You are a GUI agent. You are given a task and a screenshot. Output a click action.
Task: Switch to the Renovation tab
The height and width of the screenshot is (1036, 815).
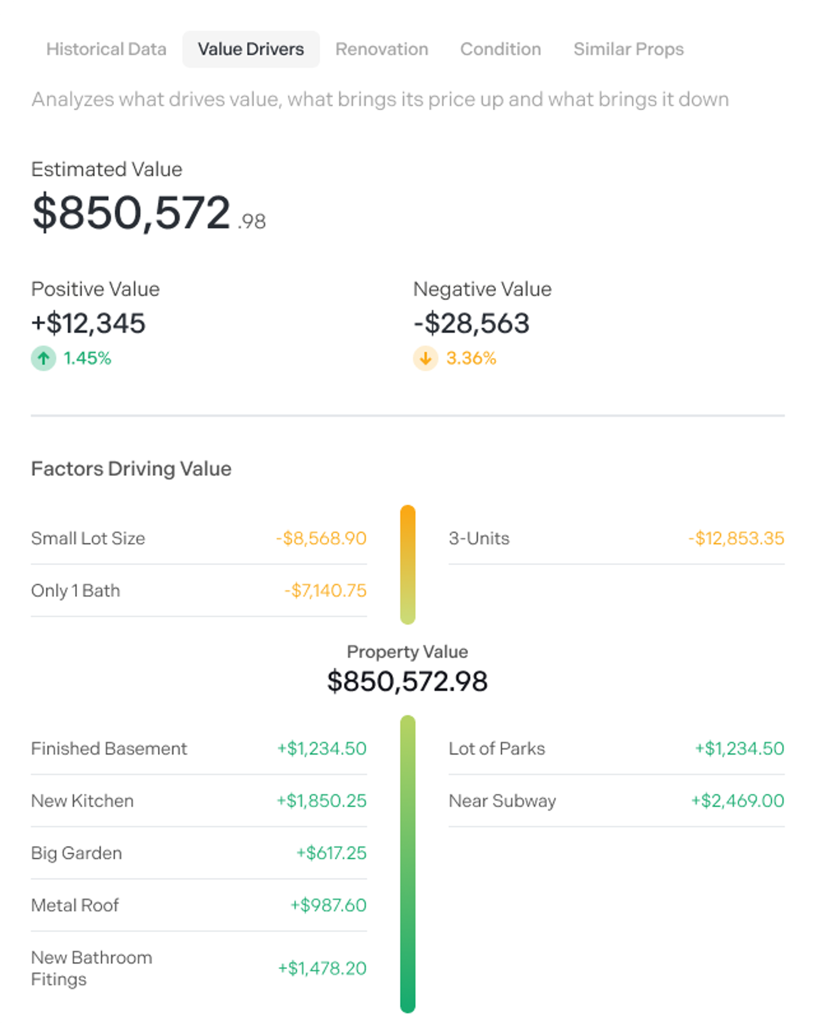pyautogui.click(x=382, y=49)
